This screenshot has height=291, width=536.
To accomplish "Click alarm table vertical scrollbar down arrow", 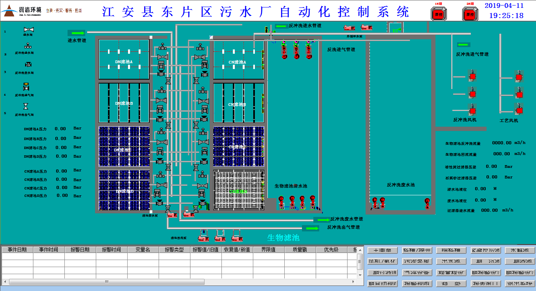I will point(360,276).
